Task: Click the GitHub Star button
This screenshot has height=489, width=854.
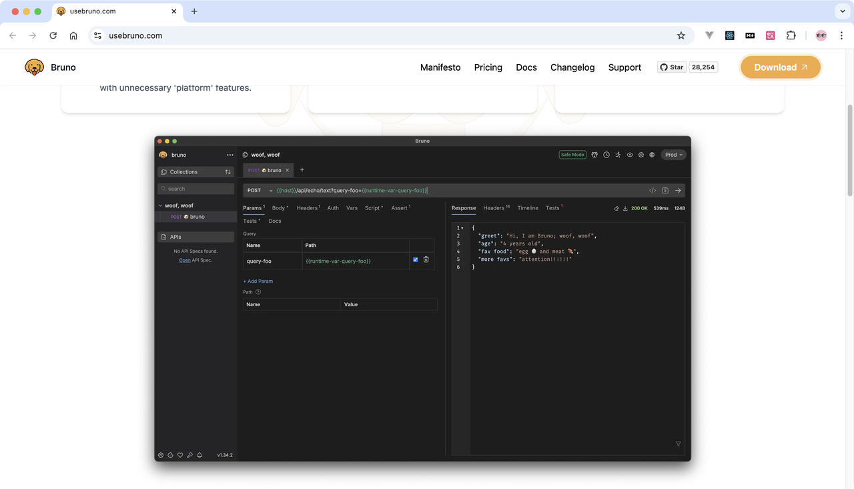Action: pos(672,67)
